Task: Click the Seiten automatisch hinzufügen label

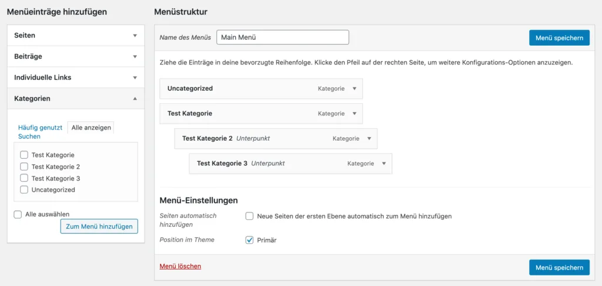Action: click(188, 220)
